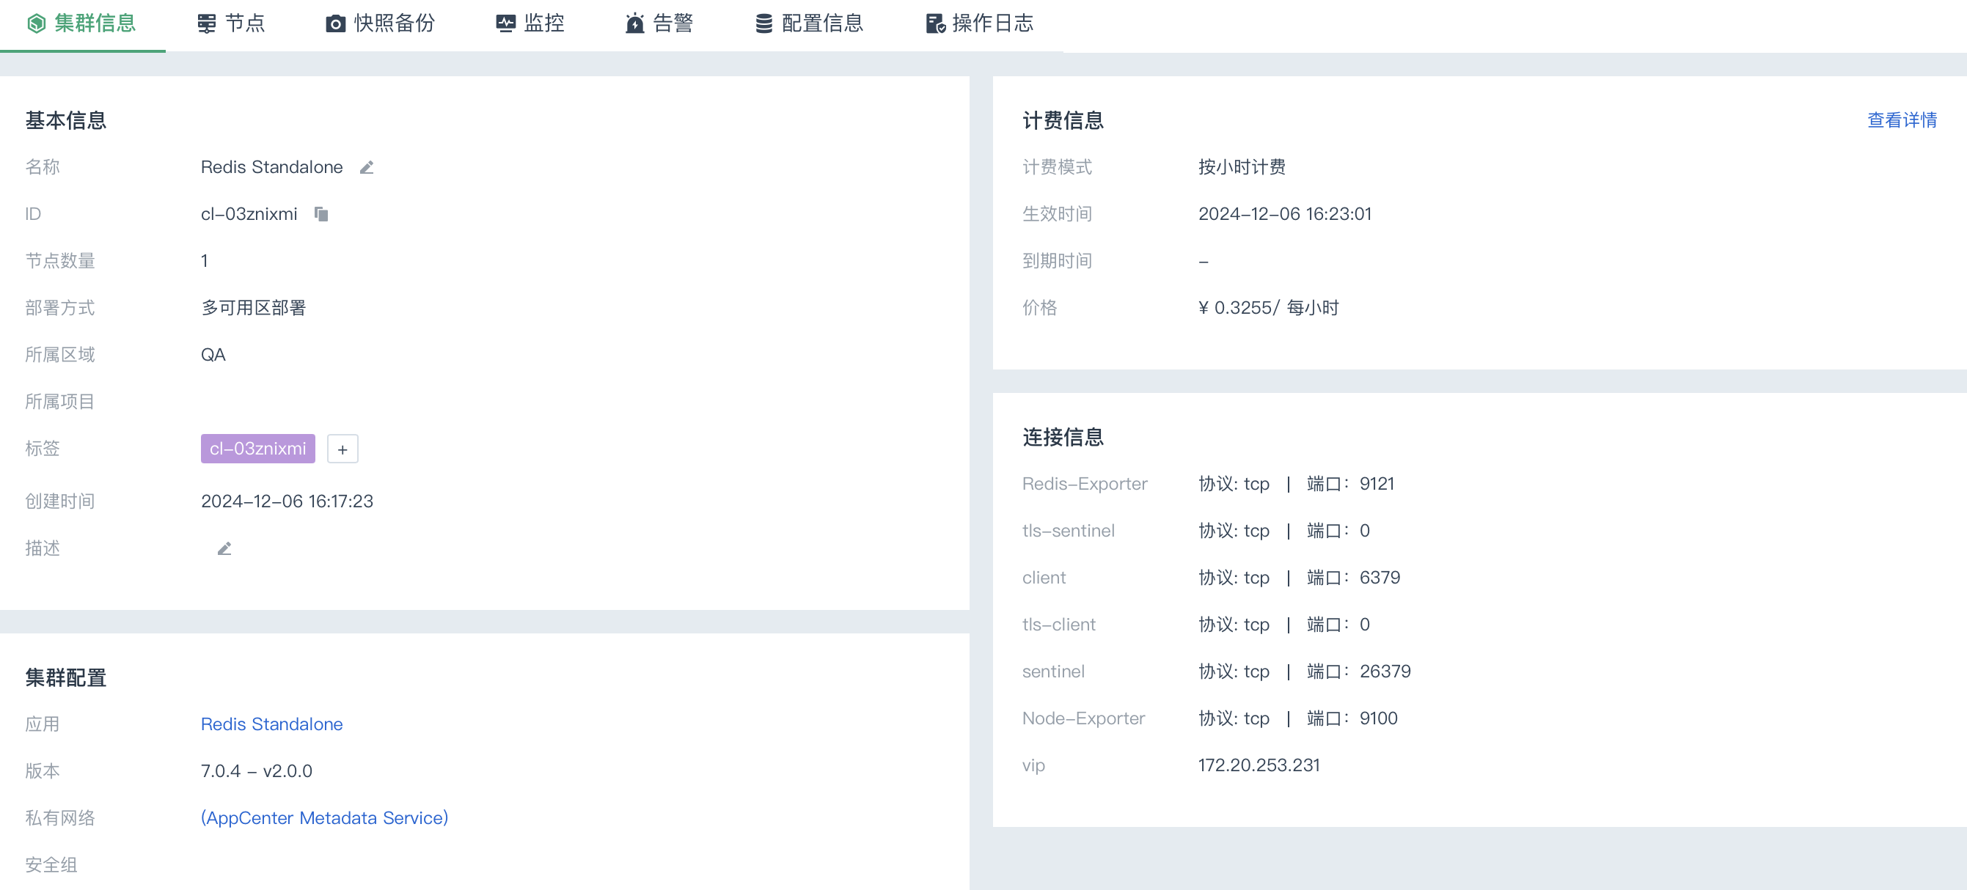Open the 操作日志 tab
Viewport: 1967px width, 890px height.
(980, 23)
